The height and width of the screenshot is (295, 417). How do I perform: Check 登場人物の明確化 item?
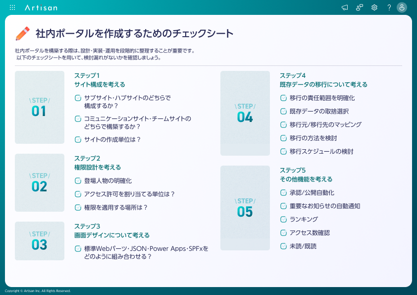tap(78, 181)
